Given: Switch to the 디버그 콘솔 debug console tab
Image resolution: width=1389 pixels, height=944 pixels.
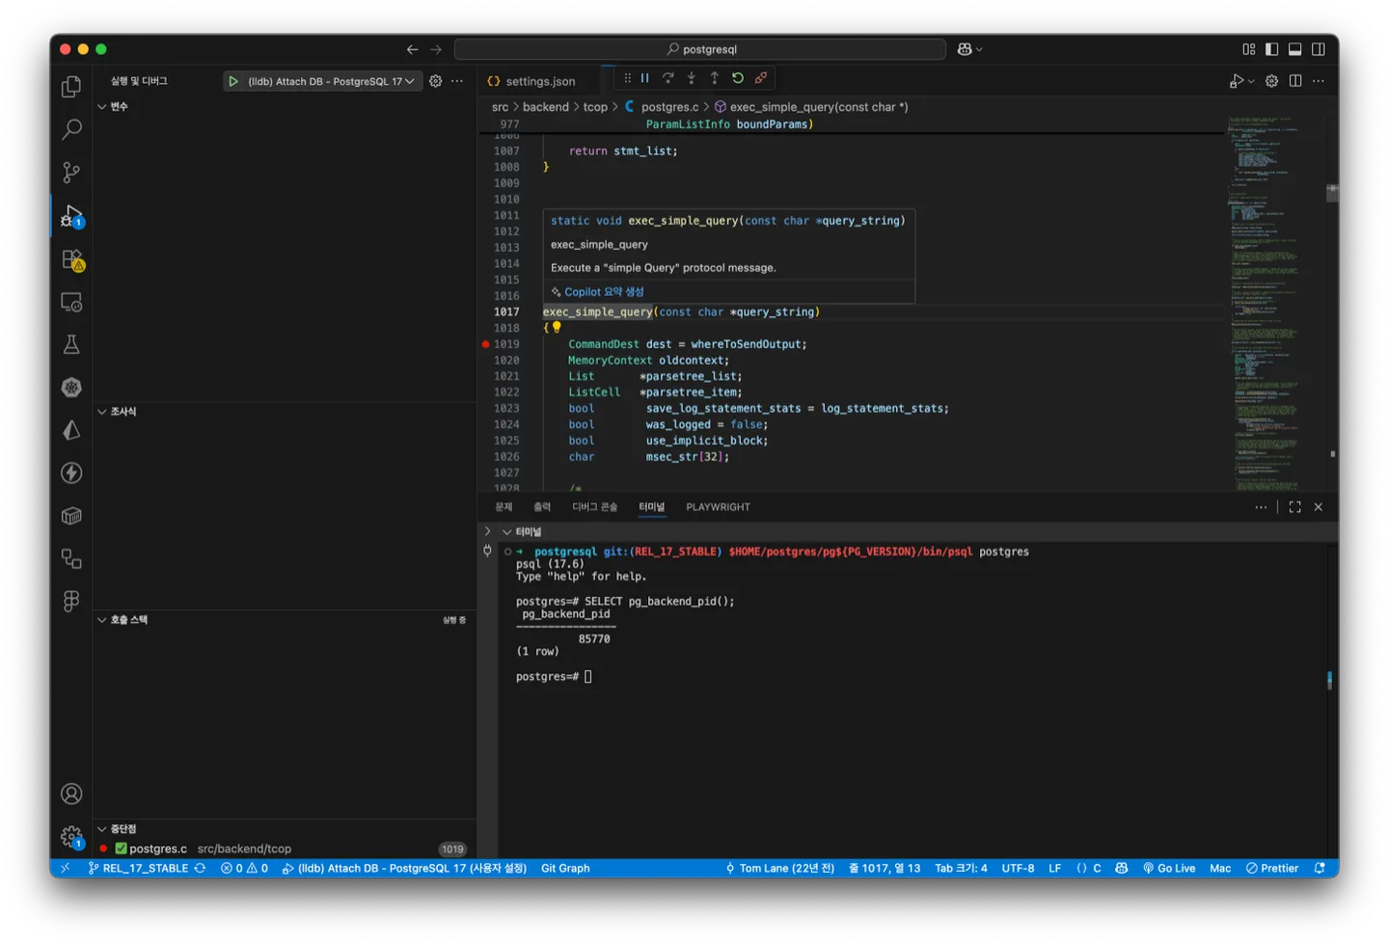Looking at the screenshot, I should point(594,507).
